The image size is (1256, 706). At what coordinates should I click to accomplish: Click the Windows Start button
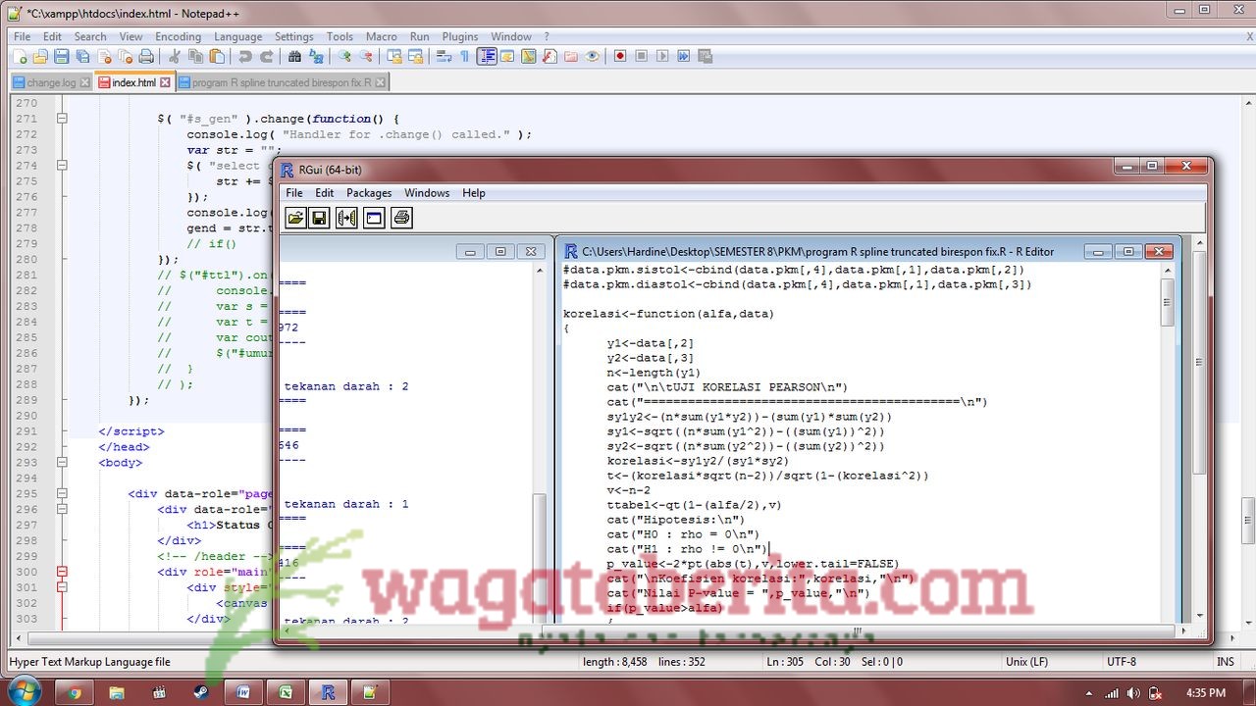(x=24, y=691)
